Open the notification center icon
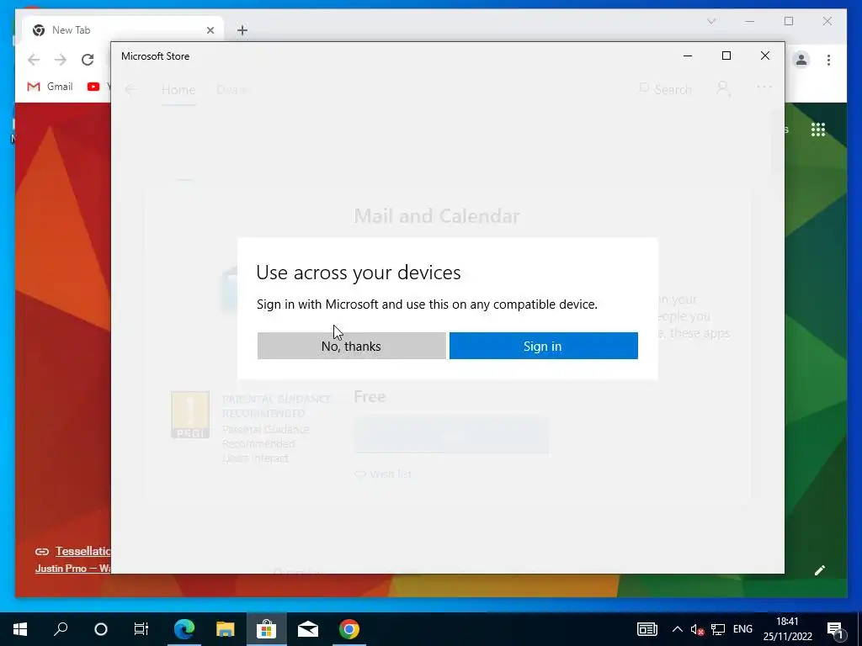862x646 pixels. click(835, 629)
